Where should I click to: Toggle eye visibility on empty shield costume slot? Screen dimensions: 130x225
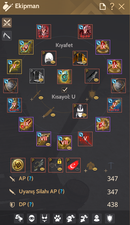point(96,98)
